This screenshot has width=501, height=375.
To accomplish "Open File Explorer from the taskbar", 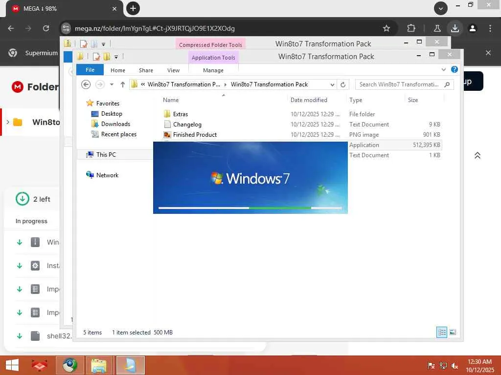I will pyautogui.click(x=99, y=365).
